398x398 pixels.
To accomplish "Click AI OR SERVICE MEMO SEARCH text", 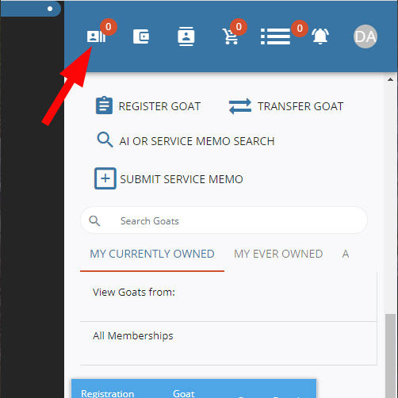I will tap(197, 141).
